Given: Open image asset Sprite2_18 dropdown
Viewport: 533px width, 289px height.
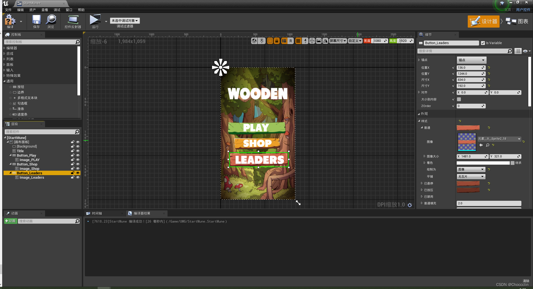Looking at the screenshot, I should point(499,139).
